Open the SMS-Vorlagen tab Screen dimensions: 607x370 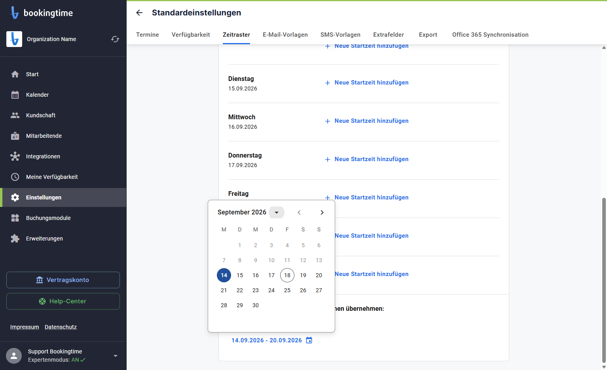[x=340, y=35]
